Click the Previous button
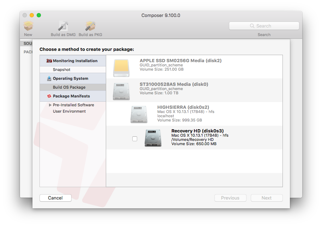Image resolution: width=322 pixels, height=226 pixels. (230, 198)
